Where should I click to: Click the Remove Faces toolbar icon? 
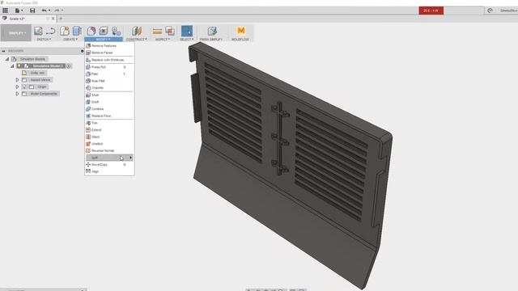coord(104,31)
